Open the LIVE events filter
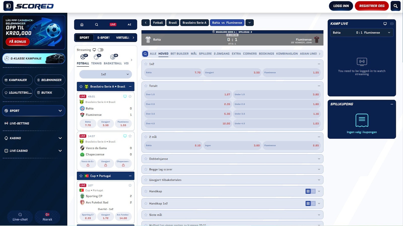Viewport: 403px width, 226px height. (x=113, y=24)
